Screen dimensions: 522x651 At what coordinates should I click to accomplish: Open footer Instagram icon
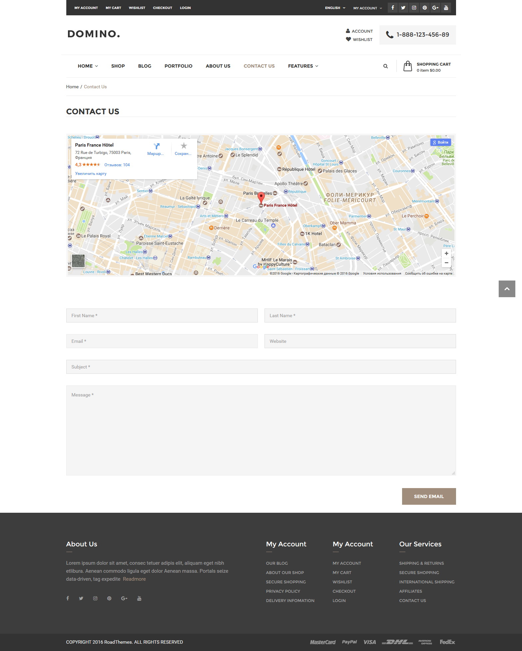95,598
